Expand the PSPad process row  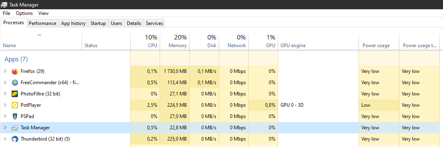5,116
